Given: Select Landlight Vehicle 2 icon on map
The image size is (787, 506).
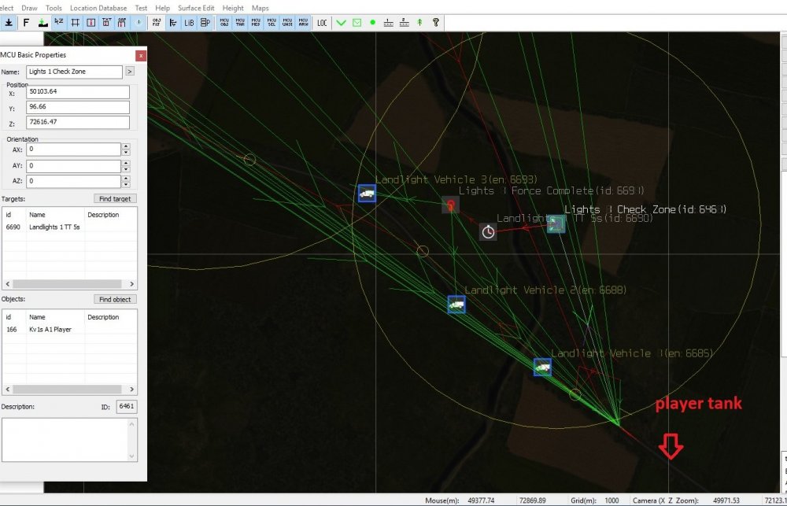Looking at the screenshot, I should click(456, 305).
